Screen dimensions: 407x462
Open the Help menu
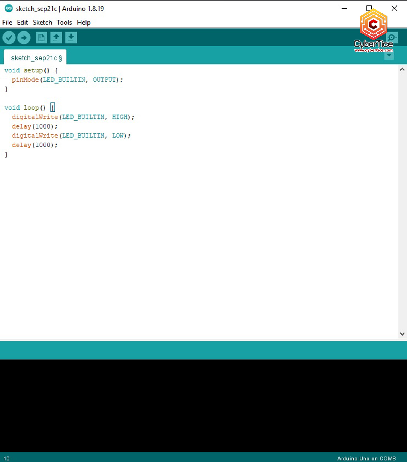point(84,23)
